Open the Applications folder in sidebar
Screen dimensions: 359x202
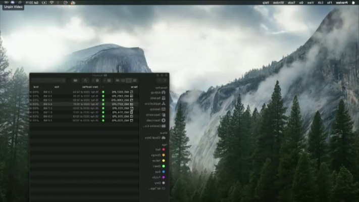point(155,104)
